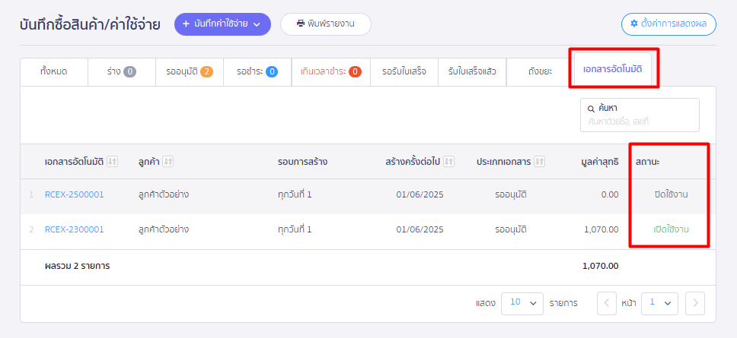The image size is (737, 338).
Task: Click the ค้นหา search field
Action: pyautogui.click(x=640, y=115)
